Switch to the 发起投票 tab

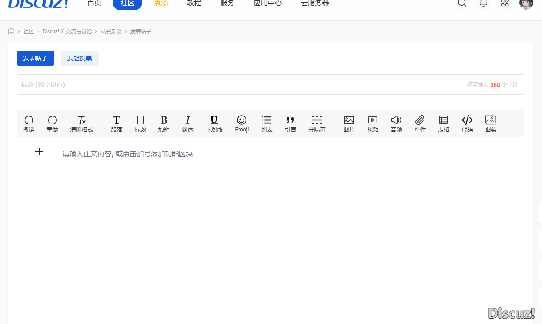(79, 58)
